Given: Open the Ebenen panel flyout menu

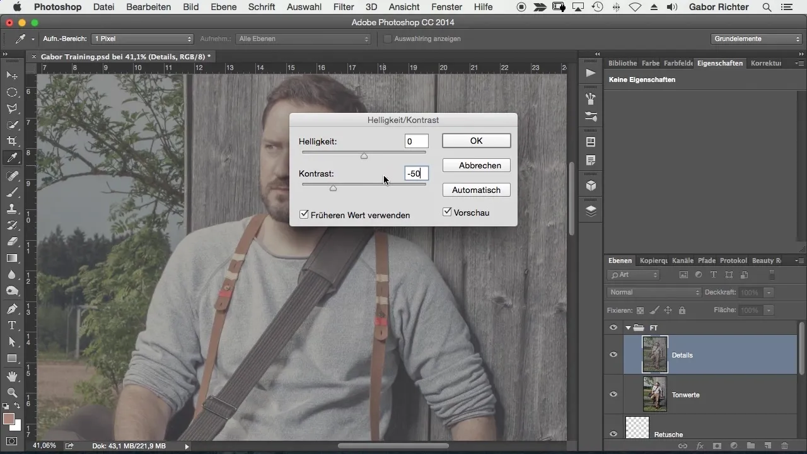Looking at the screenshot, I should pyautogui.click(x=799, y=260).
